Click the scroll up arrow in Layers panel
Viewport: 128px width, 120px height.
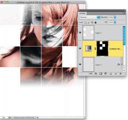124,68
